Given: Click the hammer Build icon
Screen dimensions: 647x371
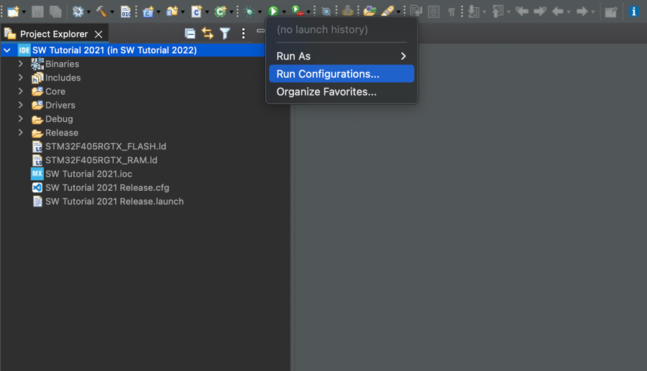Looking at the screenshot, I should [101, 11].
